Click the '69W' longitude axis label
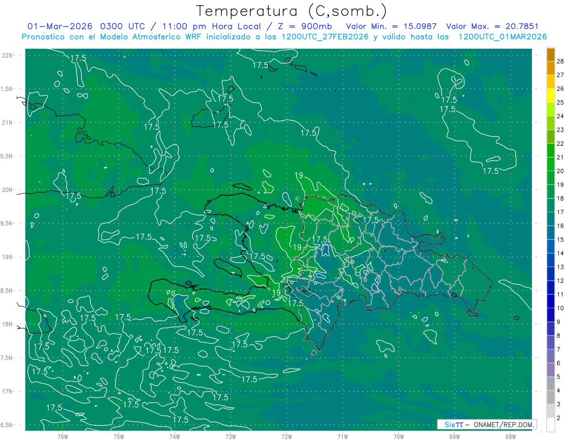573x443 pixels. pos(454,436)
